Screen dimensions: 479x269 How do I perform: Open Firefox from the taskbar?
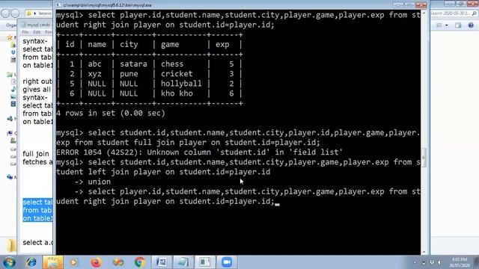pyautogui.click(x=96, y=262)
